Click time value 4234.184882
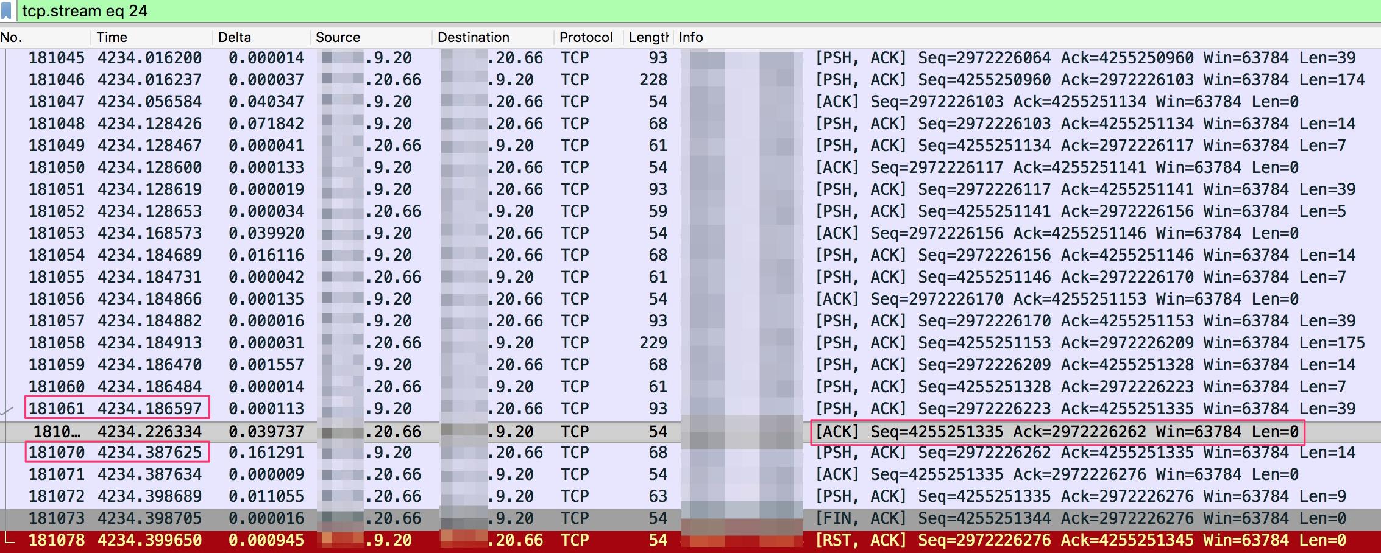The height and width of the screenshot is (553, 1381). (149, 321)
